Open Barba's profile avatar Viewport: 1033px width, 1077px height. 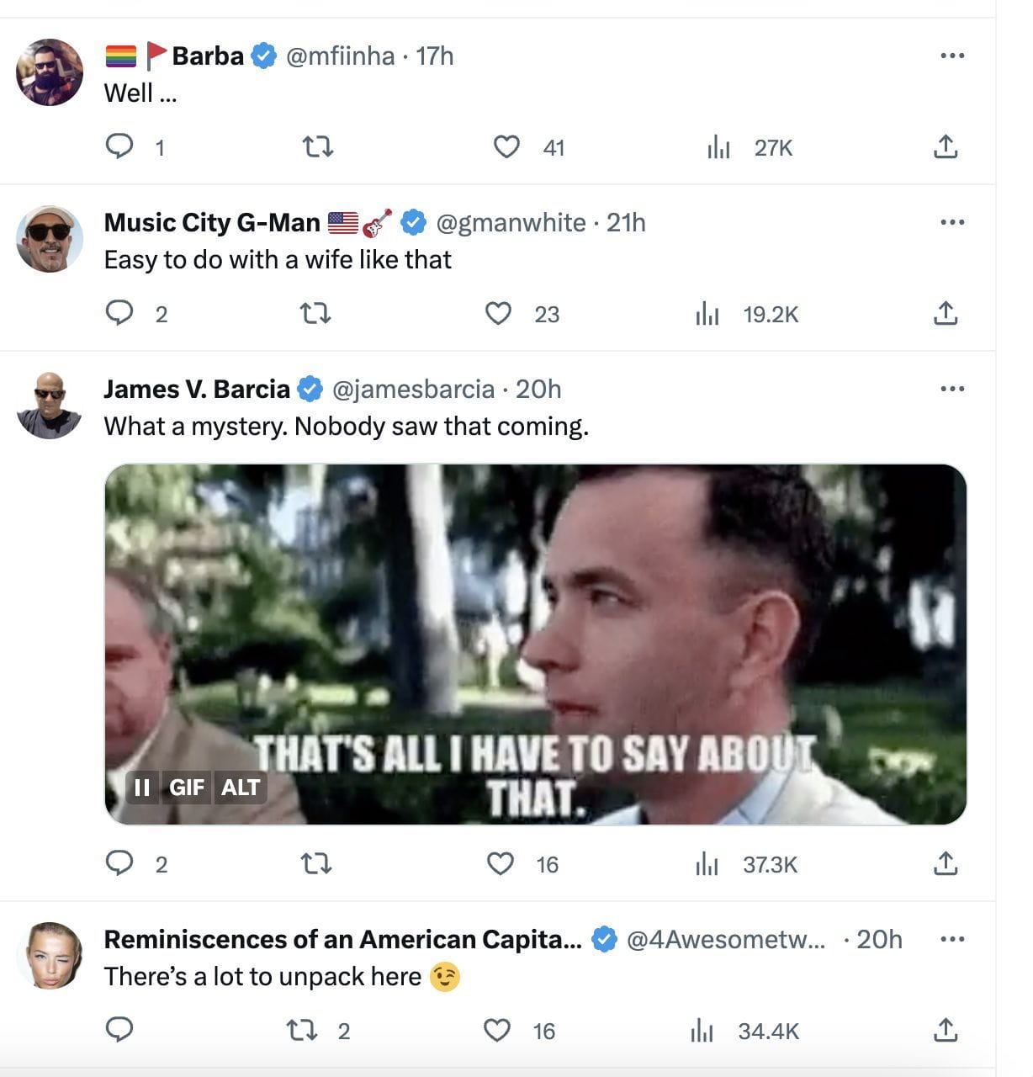(x=50, y=72)
